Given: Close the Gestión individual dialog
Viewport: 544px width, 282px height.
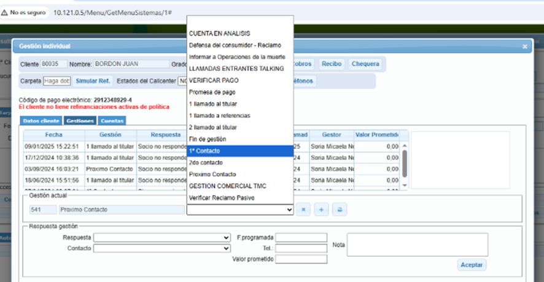Looking at the screenshot, I should [x=525, y=46].
